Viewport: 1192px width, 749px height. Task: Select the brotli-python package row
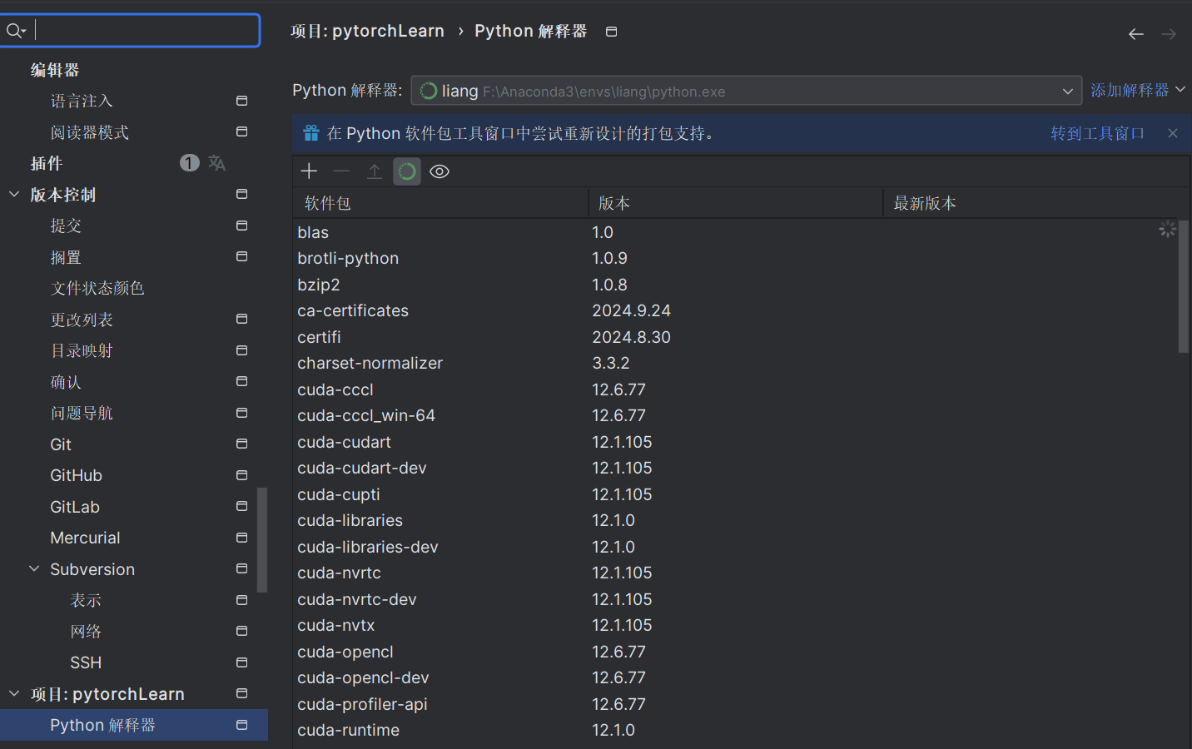point(737,258)
